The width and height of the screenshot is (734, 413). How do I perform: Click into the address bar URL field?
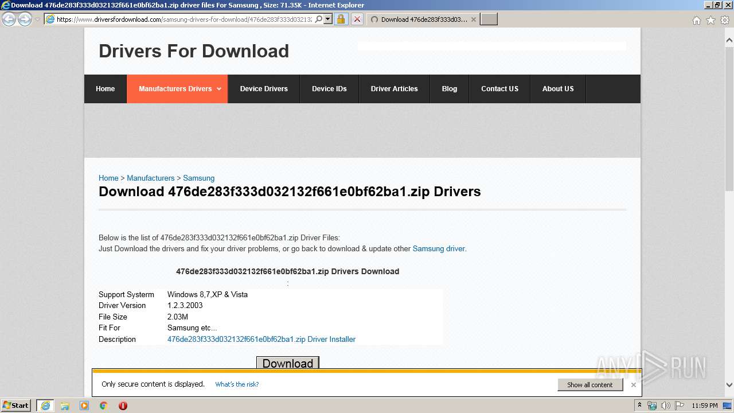coord(185,19)
